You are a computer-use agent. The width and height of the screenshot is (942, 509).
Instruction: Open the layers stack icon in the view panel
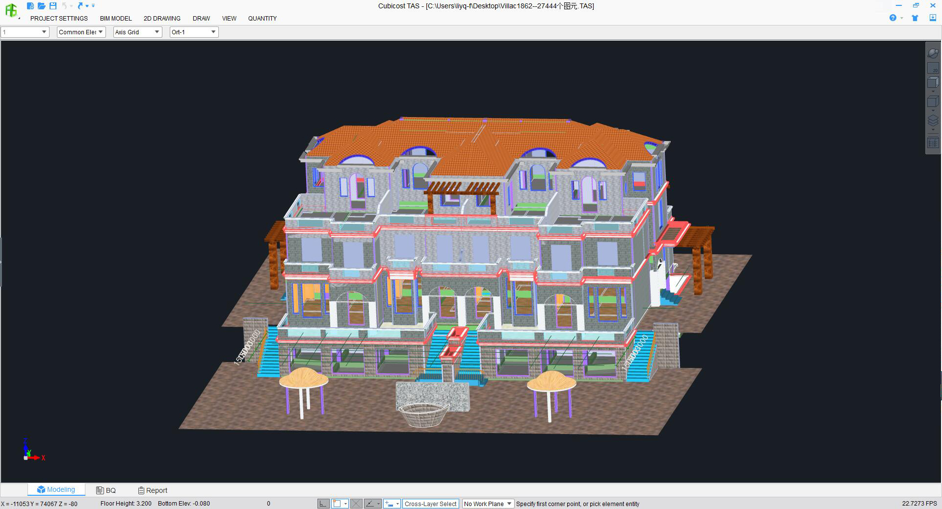tap(933, 120)
